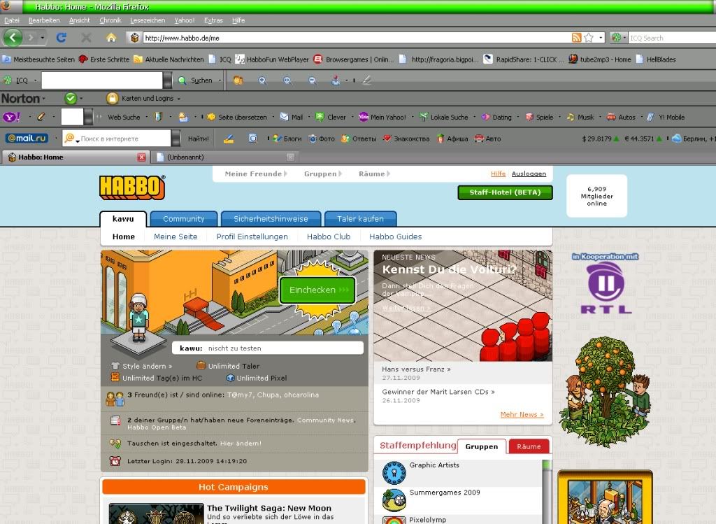
Task: Click the ICQ toolbar Suchen button
Action: tap(196, 80)
